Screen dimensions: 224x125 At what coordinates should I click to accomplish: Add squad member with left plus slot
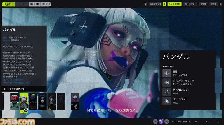click(x=155, y=122)
